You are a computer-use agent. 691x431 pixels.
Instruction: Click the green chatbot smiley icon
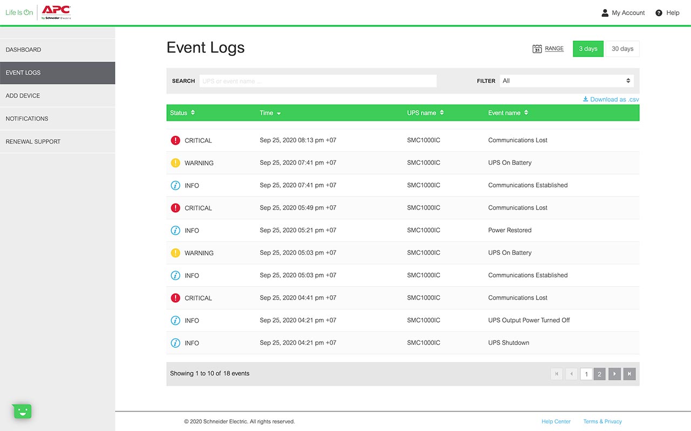click(22, 412)
